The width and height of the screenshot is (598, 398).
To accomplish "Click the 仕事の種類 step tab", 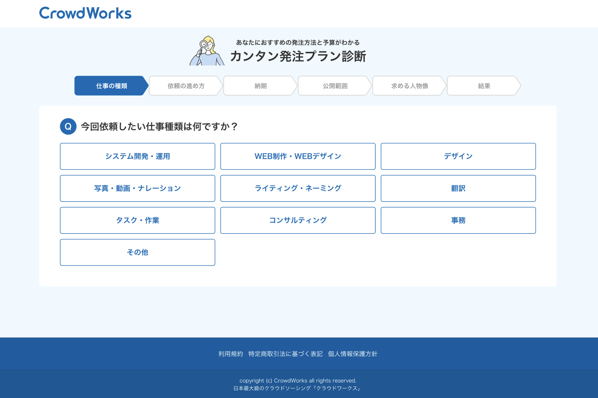I will point(111,86).
